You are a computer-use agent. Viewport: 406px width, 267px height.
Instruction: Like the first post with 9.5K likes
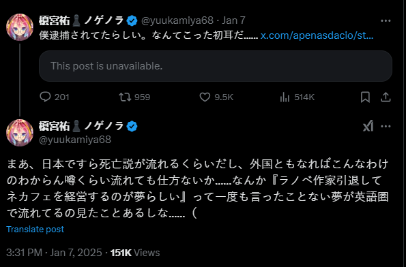point(205,97)
